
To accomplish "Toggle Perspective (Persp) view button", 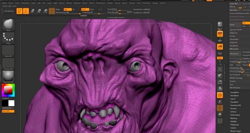I will pos(220,34).
